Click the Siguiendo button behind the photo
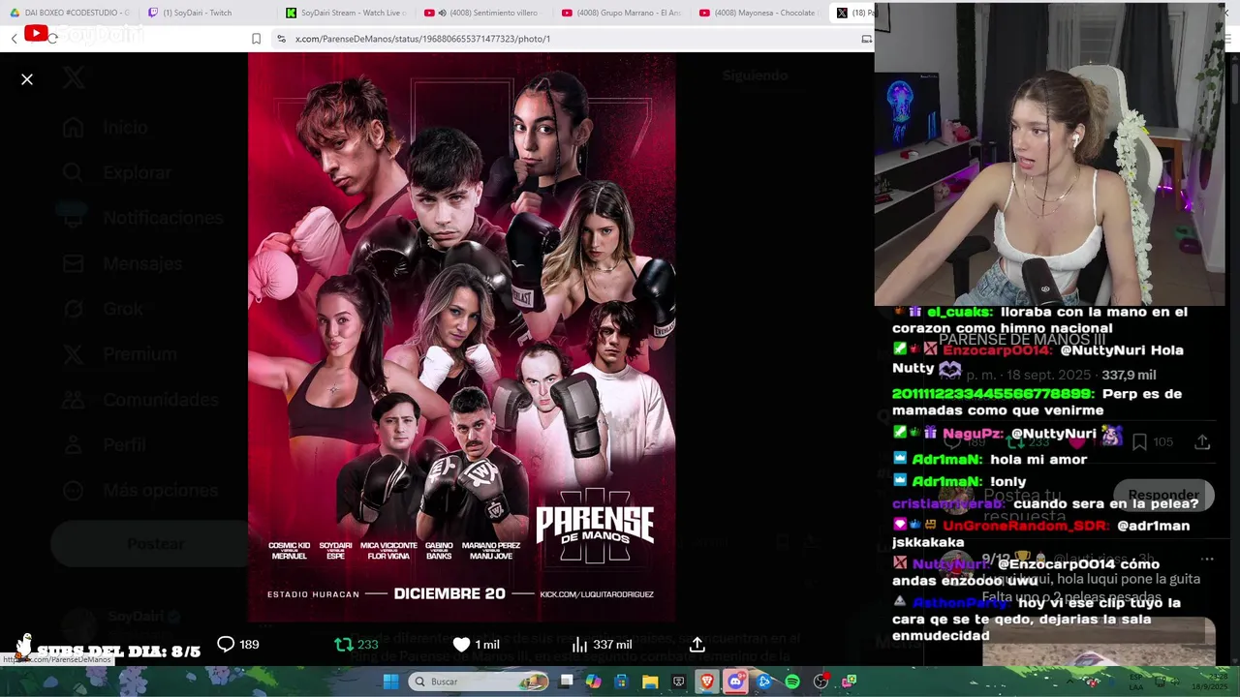Image resolution: width=1240 pixels, height=697 pixels. (756, 76)
